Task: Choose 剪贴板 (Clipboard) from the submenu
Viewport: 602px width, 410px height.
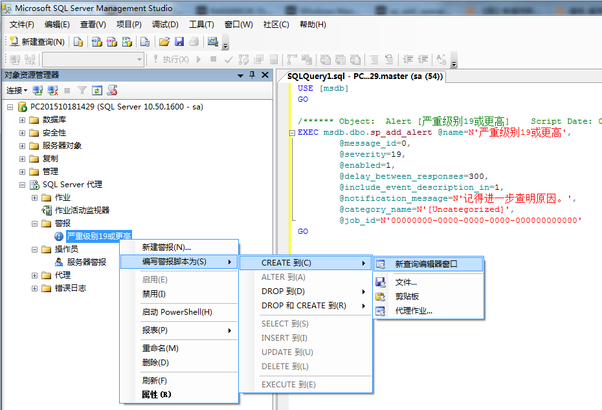Action: tap(407, 297)
